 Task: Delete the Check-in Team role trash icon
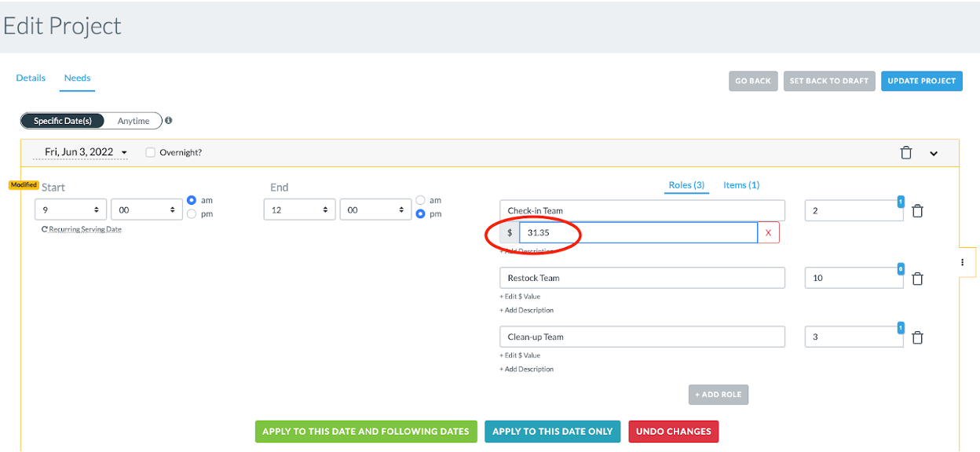coord(917,210)
